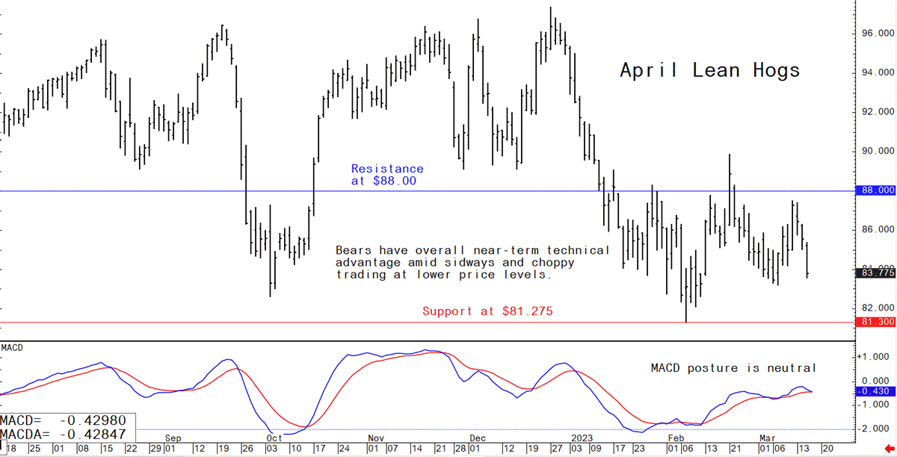
Task: Click the April Lean Hogs chart title
Action: (x=709, y=71)
